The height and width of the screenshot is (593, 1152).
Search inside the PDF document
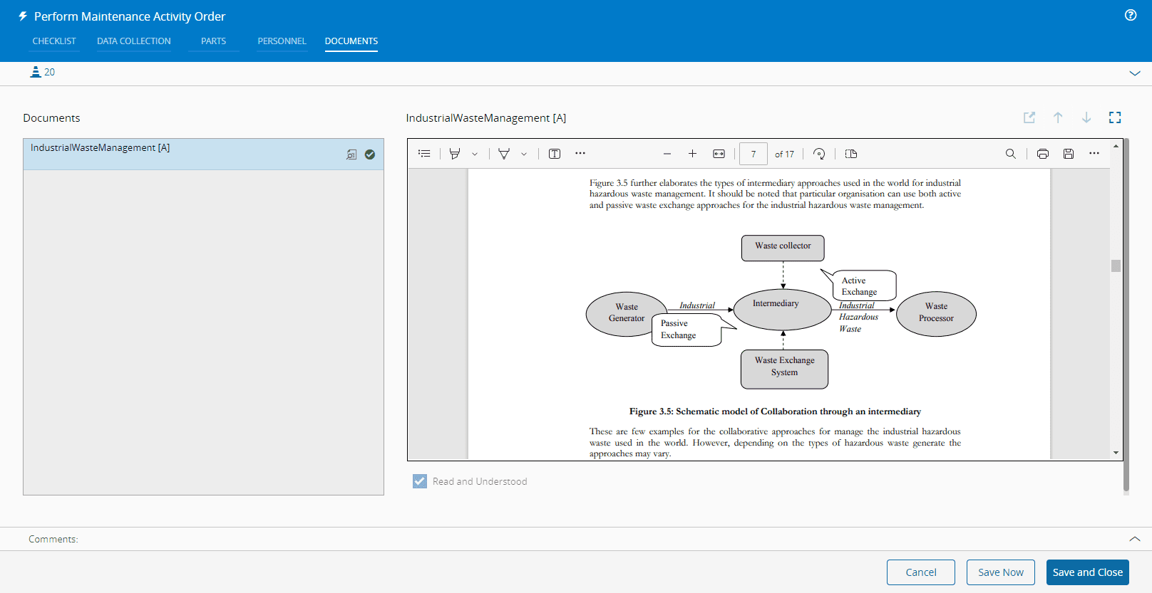[1010, 154]
